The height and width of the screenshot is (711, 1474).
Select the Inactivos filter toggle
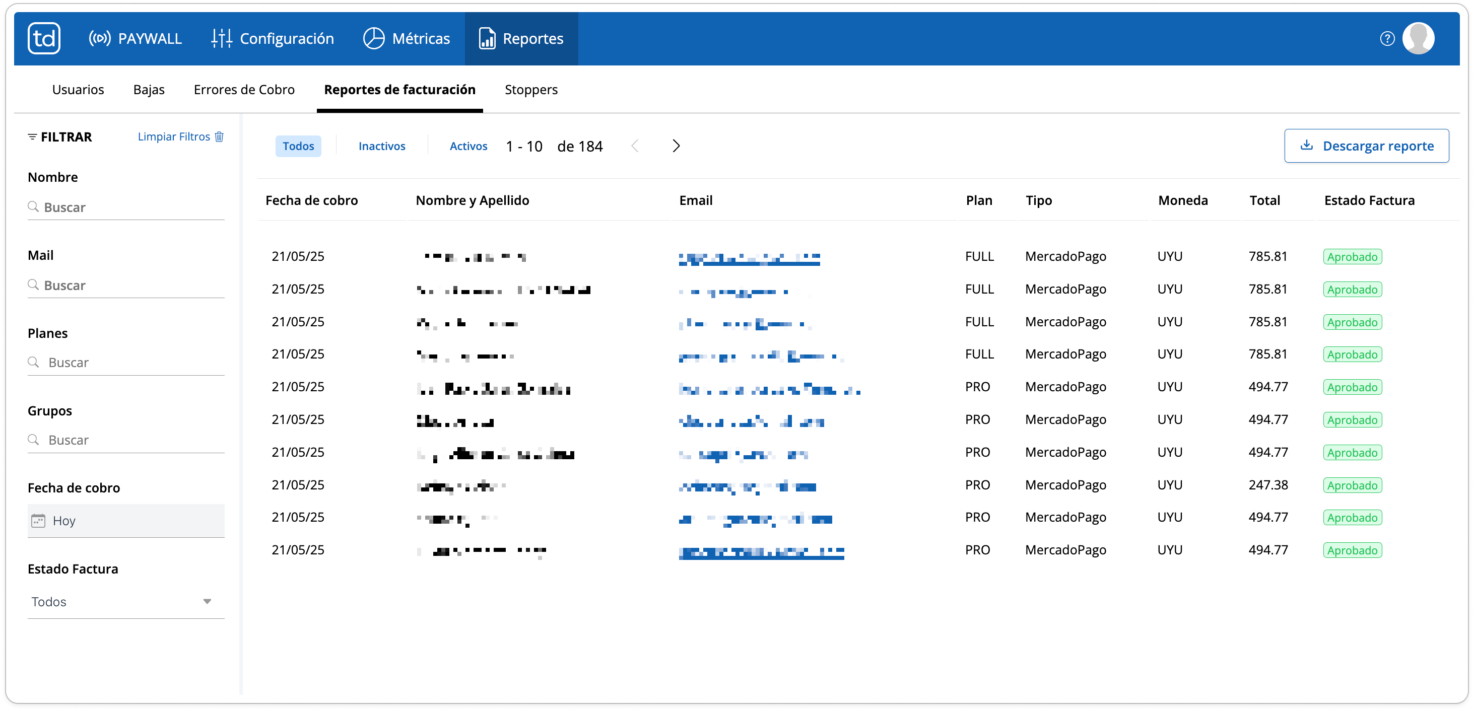[382, 147]
